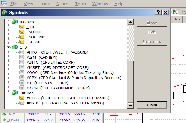Click the application icon in menu bar
Image resolution: width=186 pixels, height=123 pixels.
pyautogui.click(x=4, y=3)
